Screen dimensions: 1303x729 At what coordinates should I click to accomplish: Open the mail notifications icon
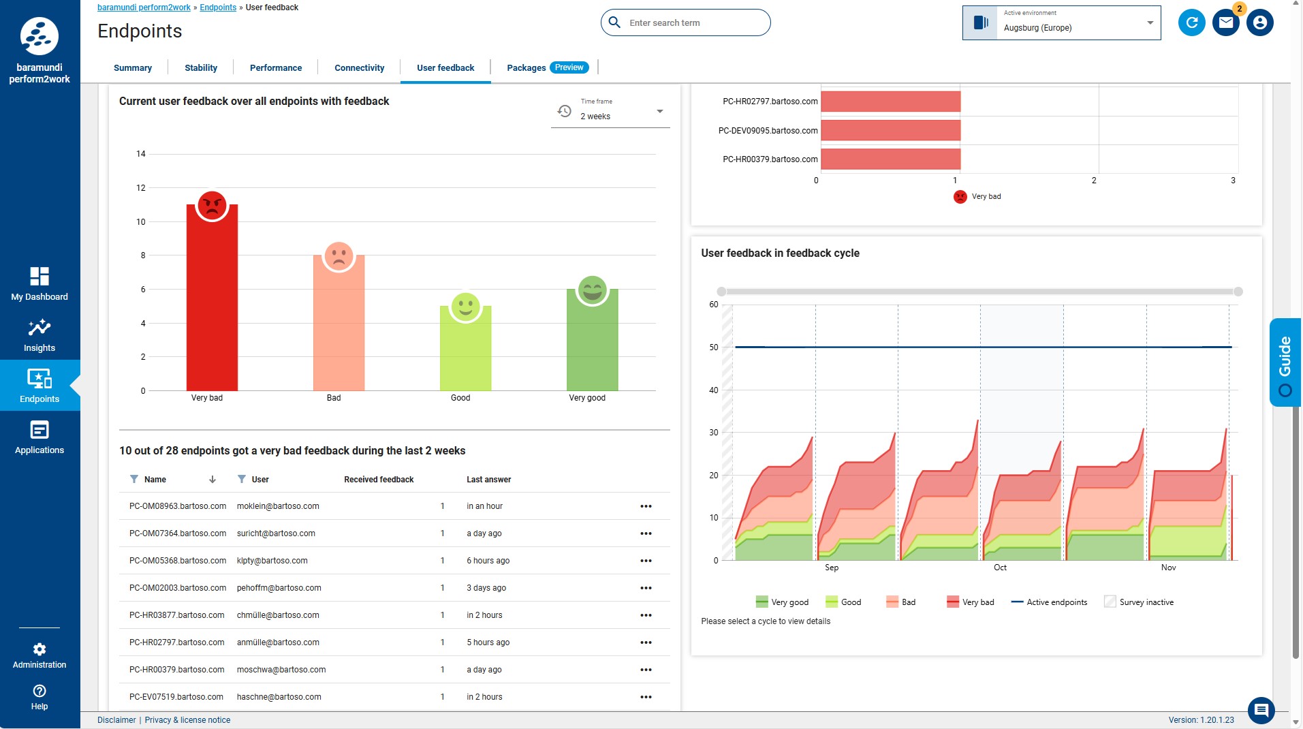1225,22
